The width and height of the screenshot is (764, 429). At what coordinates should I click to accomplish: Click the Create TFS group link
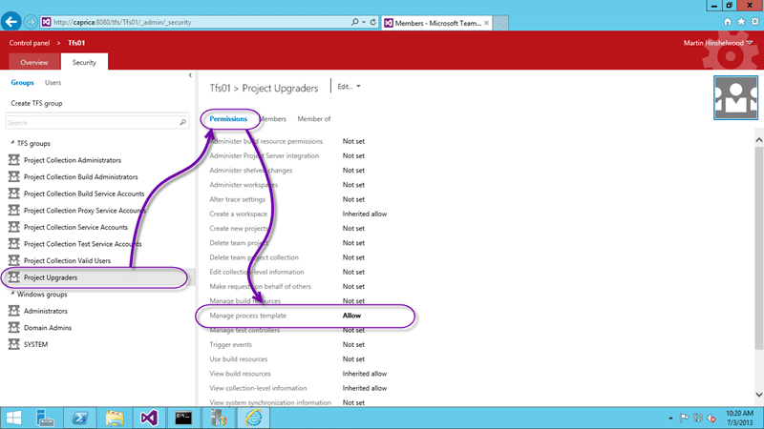tap(36, 103)
